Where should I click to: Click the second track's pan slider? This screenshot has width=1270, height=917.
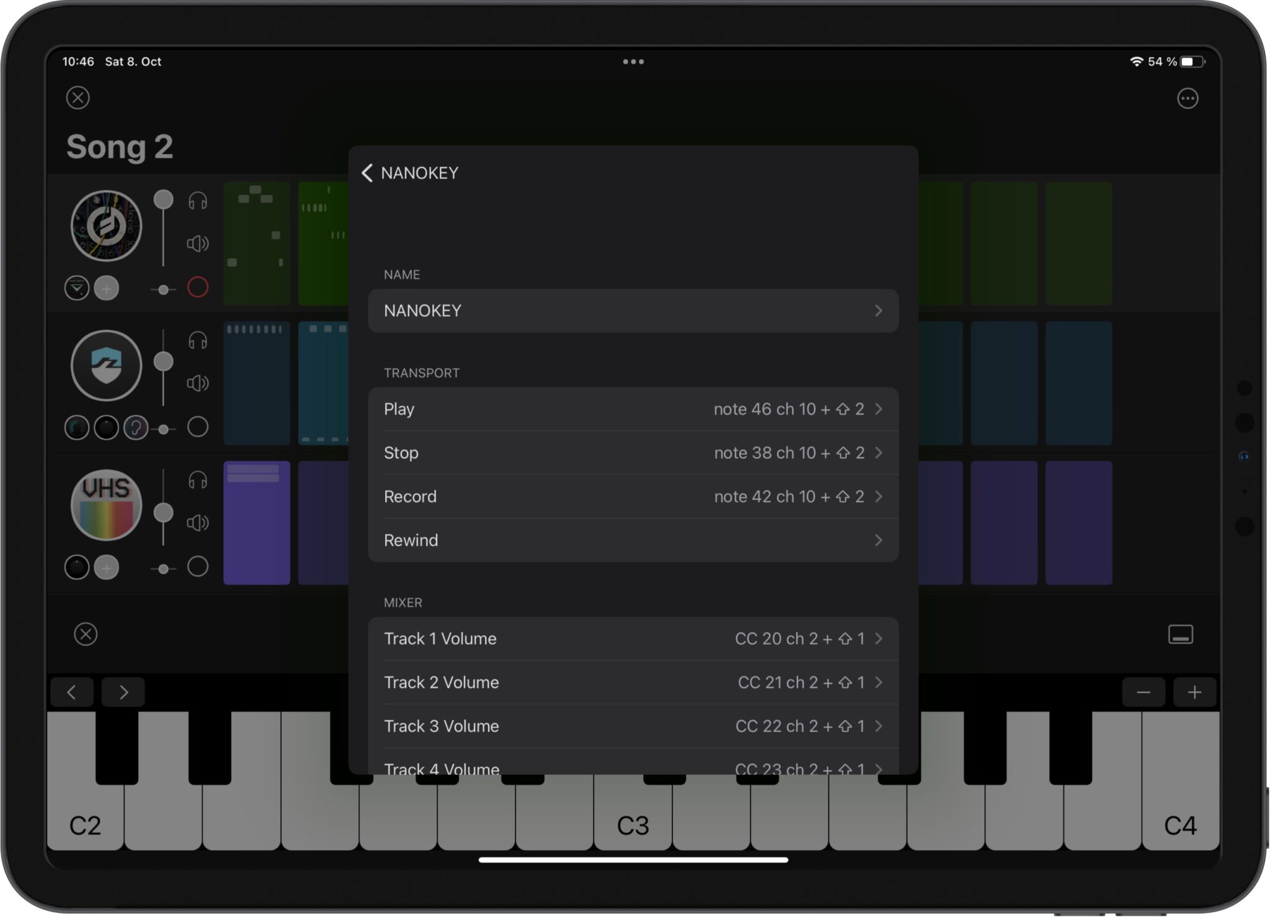click(x=163, y=429)
